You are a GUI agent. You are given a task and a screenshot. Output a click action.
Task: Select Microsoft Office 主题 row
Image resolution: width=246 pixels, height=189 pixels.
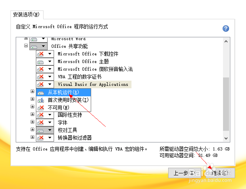[x=83, y=61]
